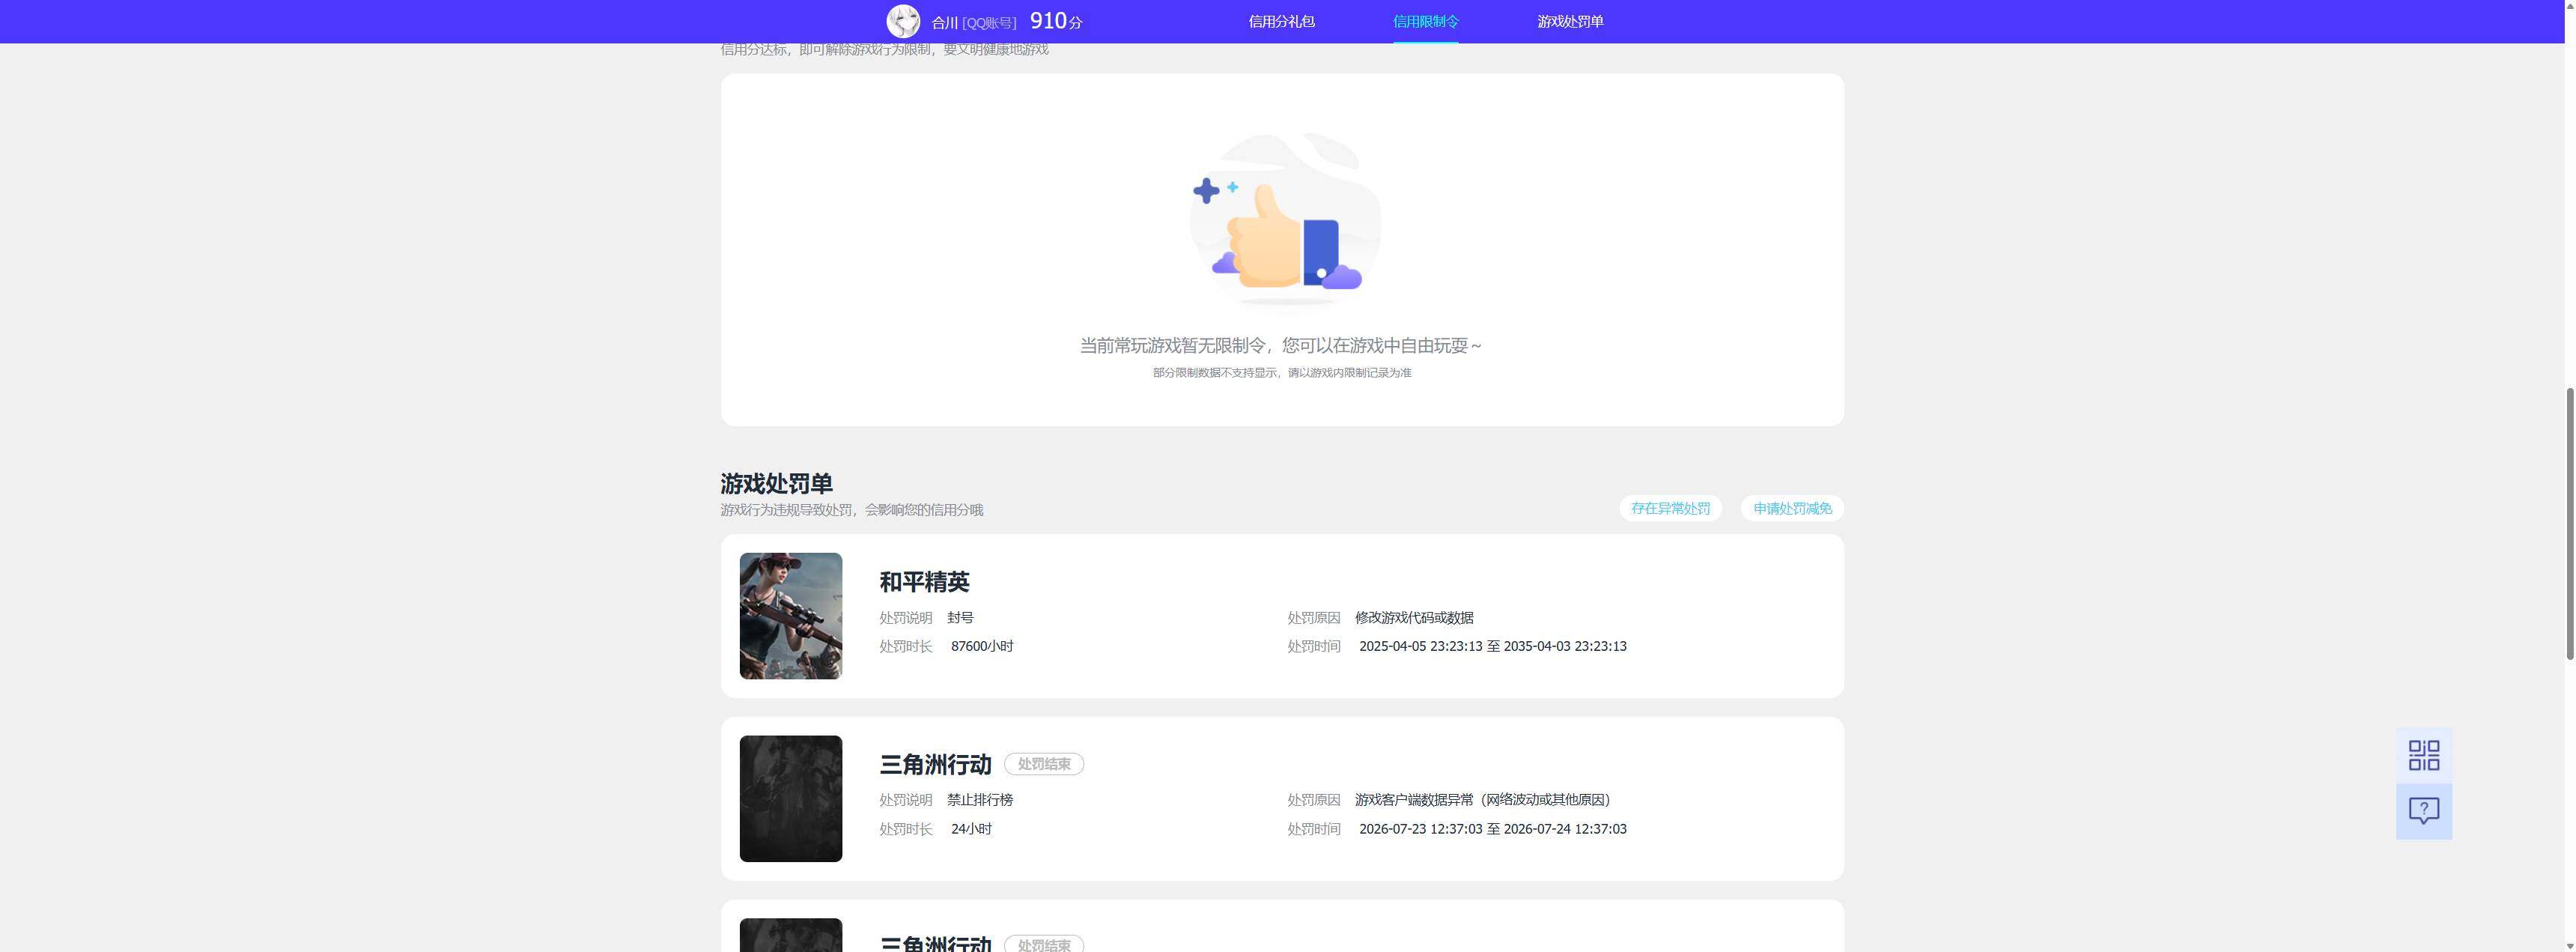Click the 87600小时 penalty duration
Viewport: 2576px width, 952px height.
[982, 646]
